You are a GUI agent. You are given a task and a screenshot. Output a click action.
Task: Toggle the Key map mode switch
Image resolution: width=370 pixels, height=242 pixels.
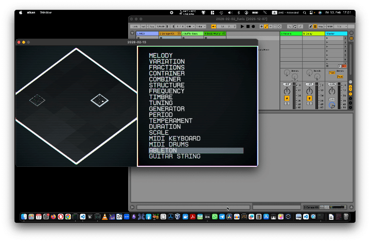321,26
